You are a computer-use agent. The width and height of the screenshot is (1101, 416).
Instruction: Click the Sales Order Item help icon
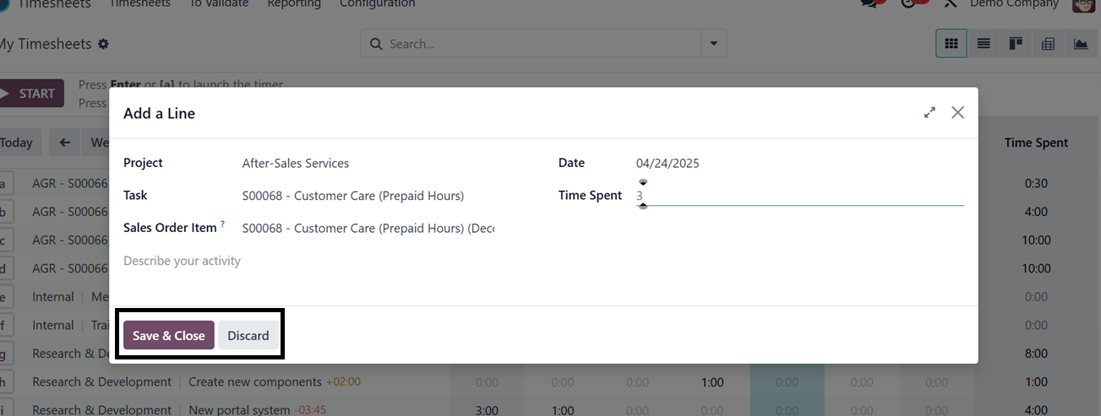pos(223,224)
